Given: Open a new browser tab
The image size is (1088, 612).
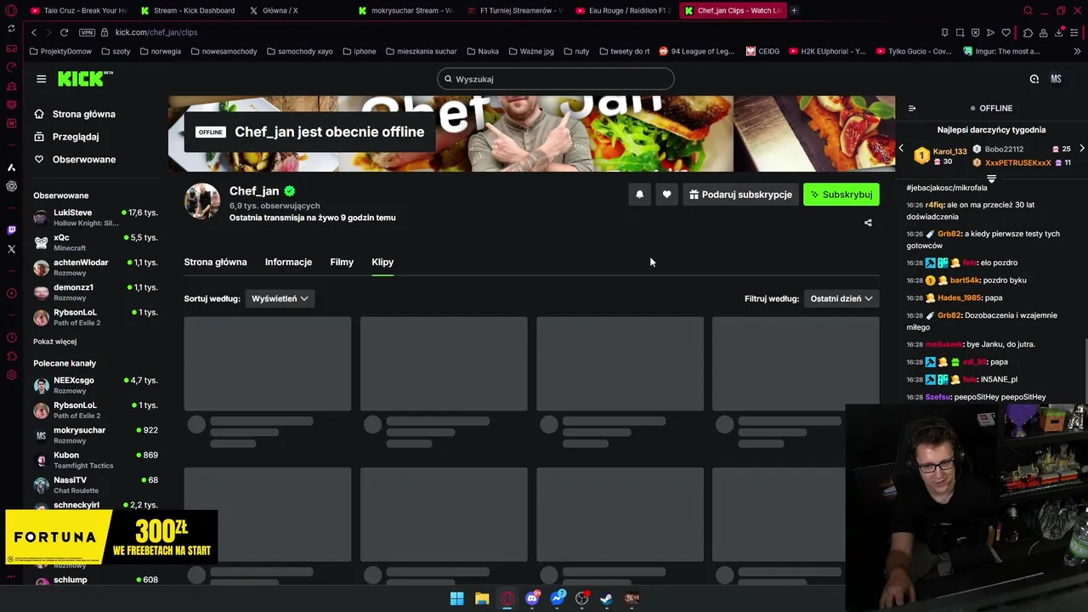Looking at the screenshot, I should click(x=794, y=11).
